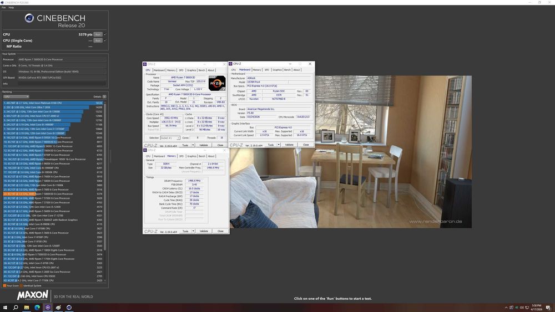Image resolution: width=555 pixels, height=312 pixels.
Task: Click Validate in the Memory CPU-Z window
Action: tap(204, 231)
